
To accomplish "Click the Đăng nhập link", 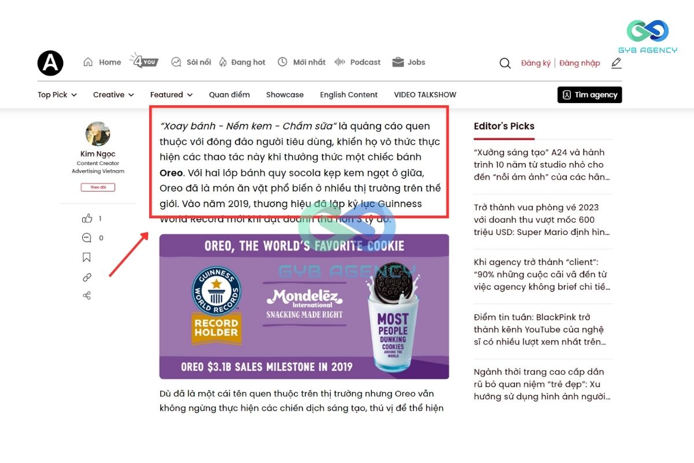I will point(579,63).
